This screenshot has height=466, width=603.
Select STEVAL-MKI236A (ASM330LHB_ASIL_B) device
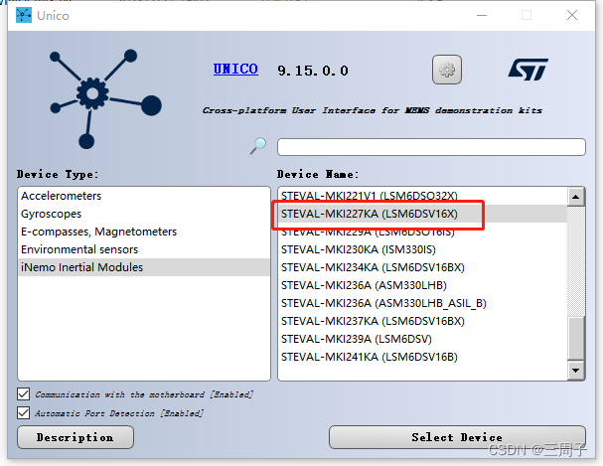pos(422,303)
